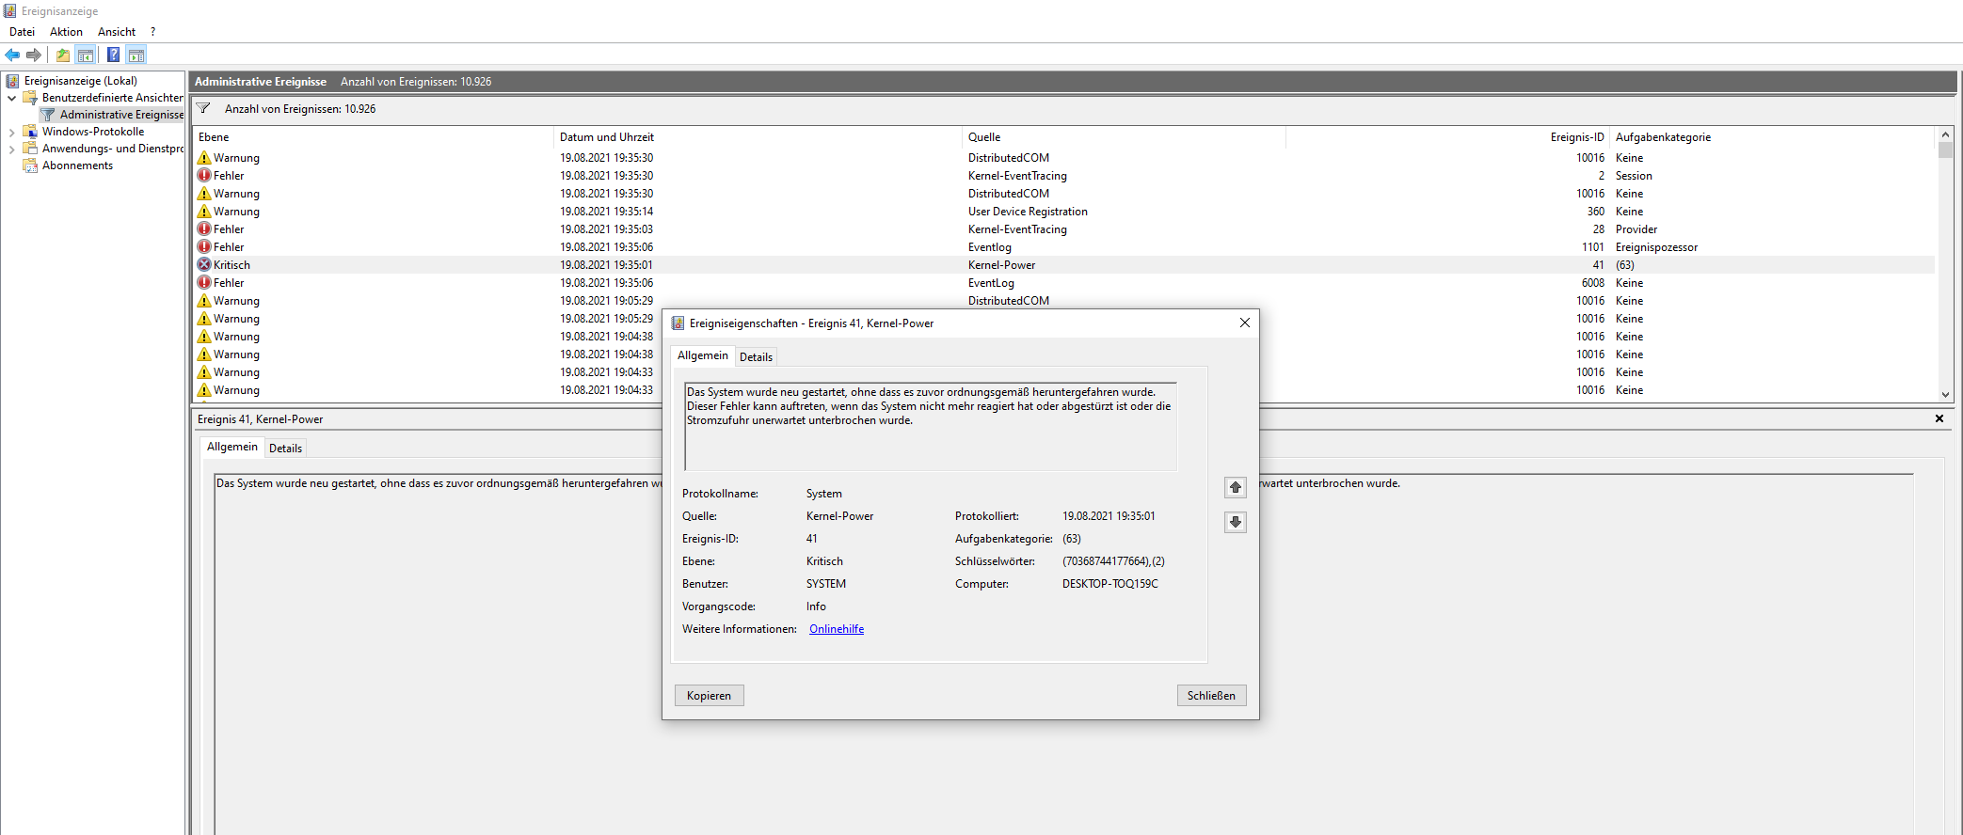The image size is (1963, 835).
Task: Open the Datei menu
Action: click(22, 32)
